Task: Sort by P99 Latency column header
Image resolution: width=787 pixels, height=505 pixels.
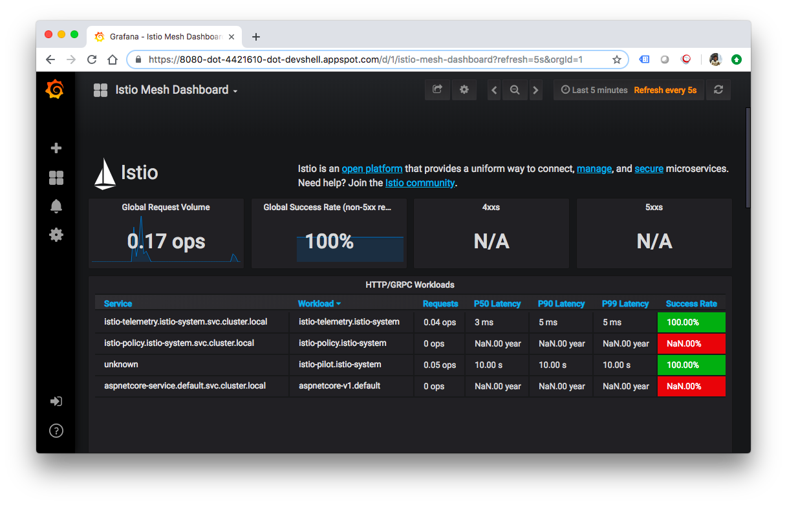Action: tap(625, 304)
